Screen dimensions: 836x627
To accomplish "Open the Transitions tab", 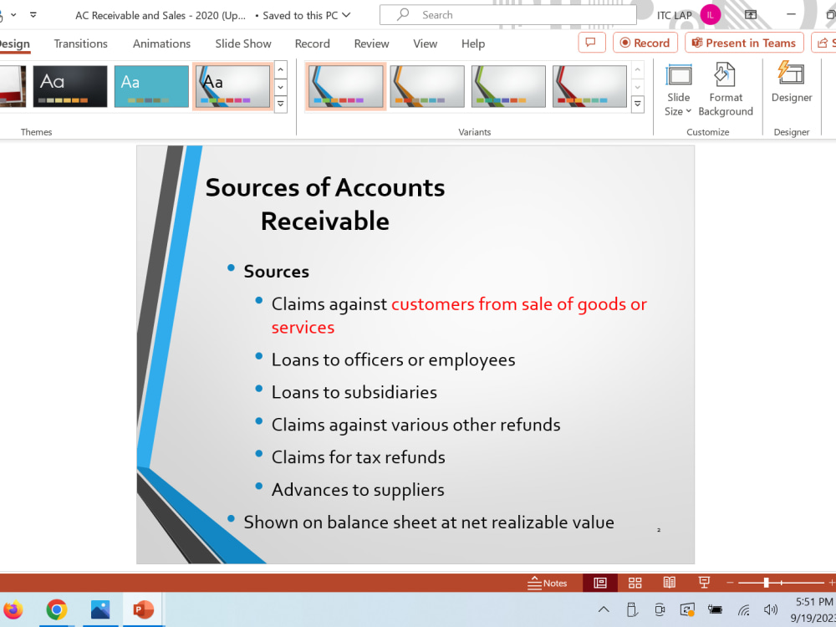I will tap(80, 43).
